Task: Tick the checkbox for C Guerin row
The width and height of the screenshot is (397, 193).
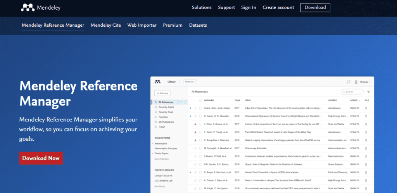Action: 200,156
